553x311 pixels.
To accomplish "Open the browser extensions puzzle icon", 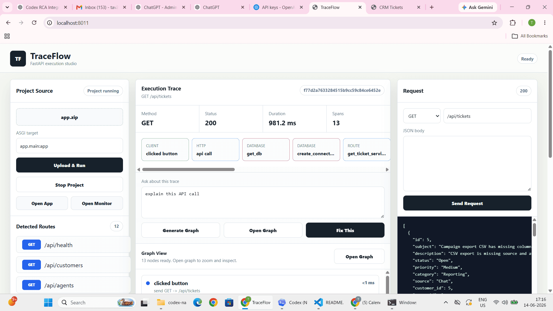I will [513, 23].
